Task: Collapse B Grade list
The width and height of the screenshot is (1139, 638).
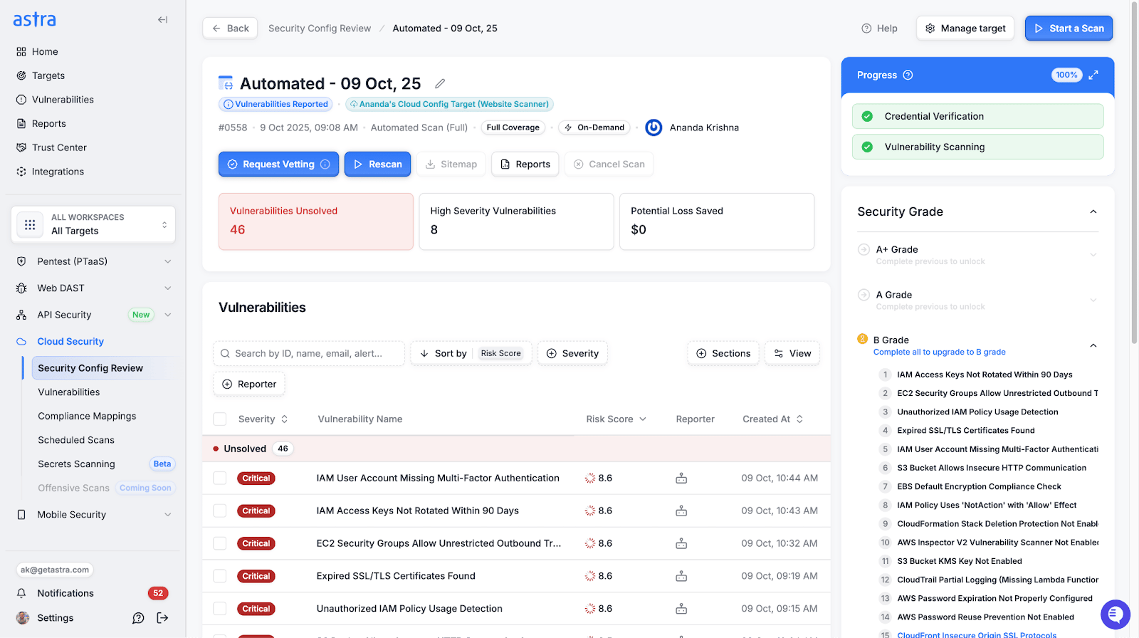Action: (1093, 346)
